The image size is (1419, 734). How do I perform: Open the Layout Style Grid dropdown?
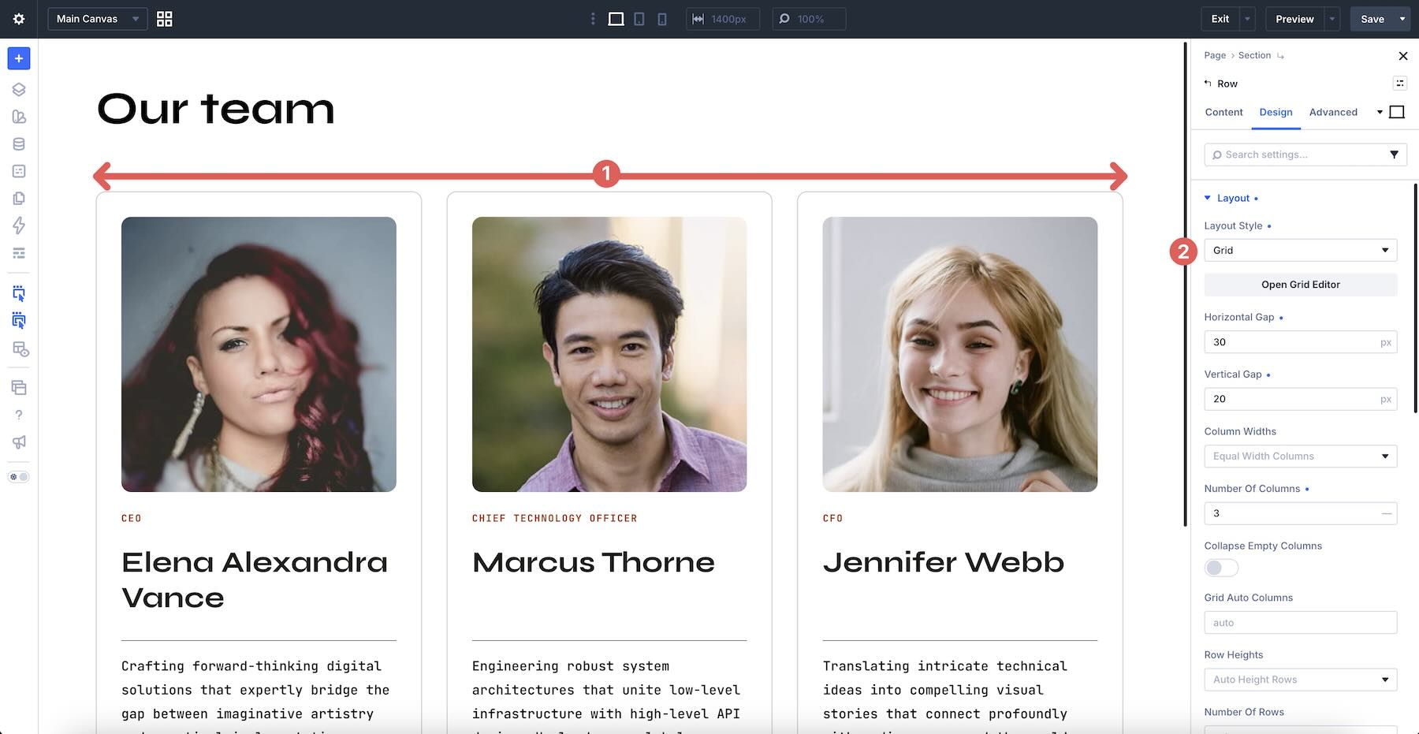pos(1301,251)
